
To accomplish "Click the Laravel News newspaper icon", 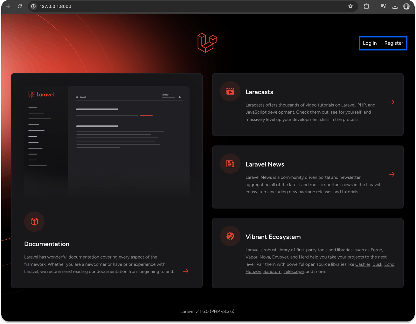I will pyautogui.click(x=230, y=164).
